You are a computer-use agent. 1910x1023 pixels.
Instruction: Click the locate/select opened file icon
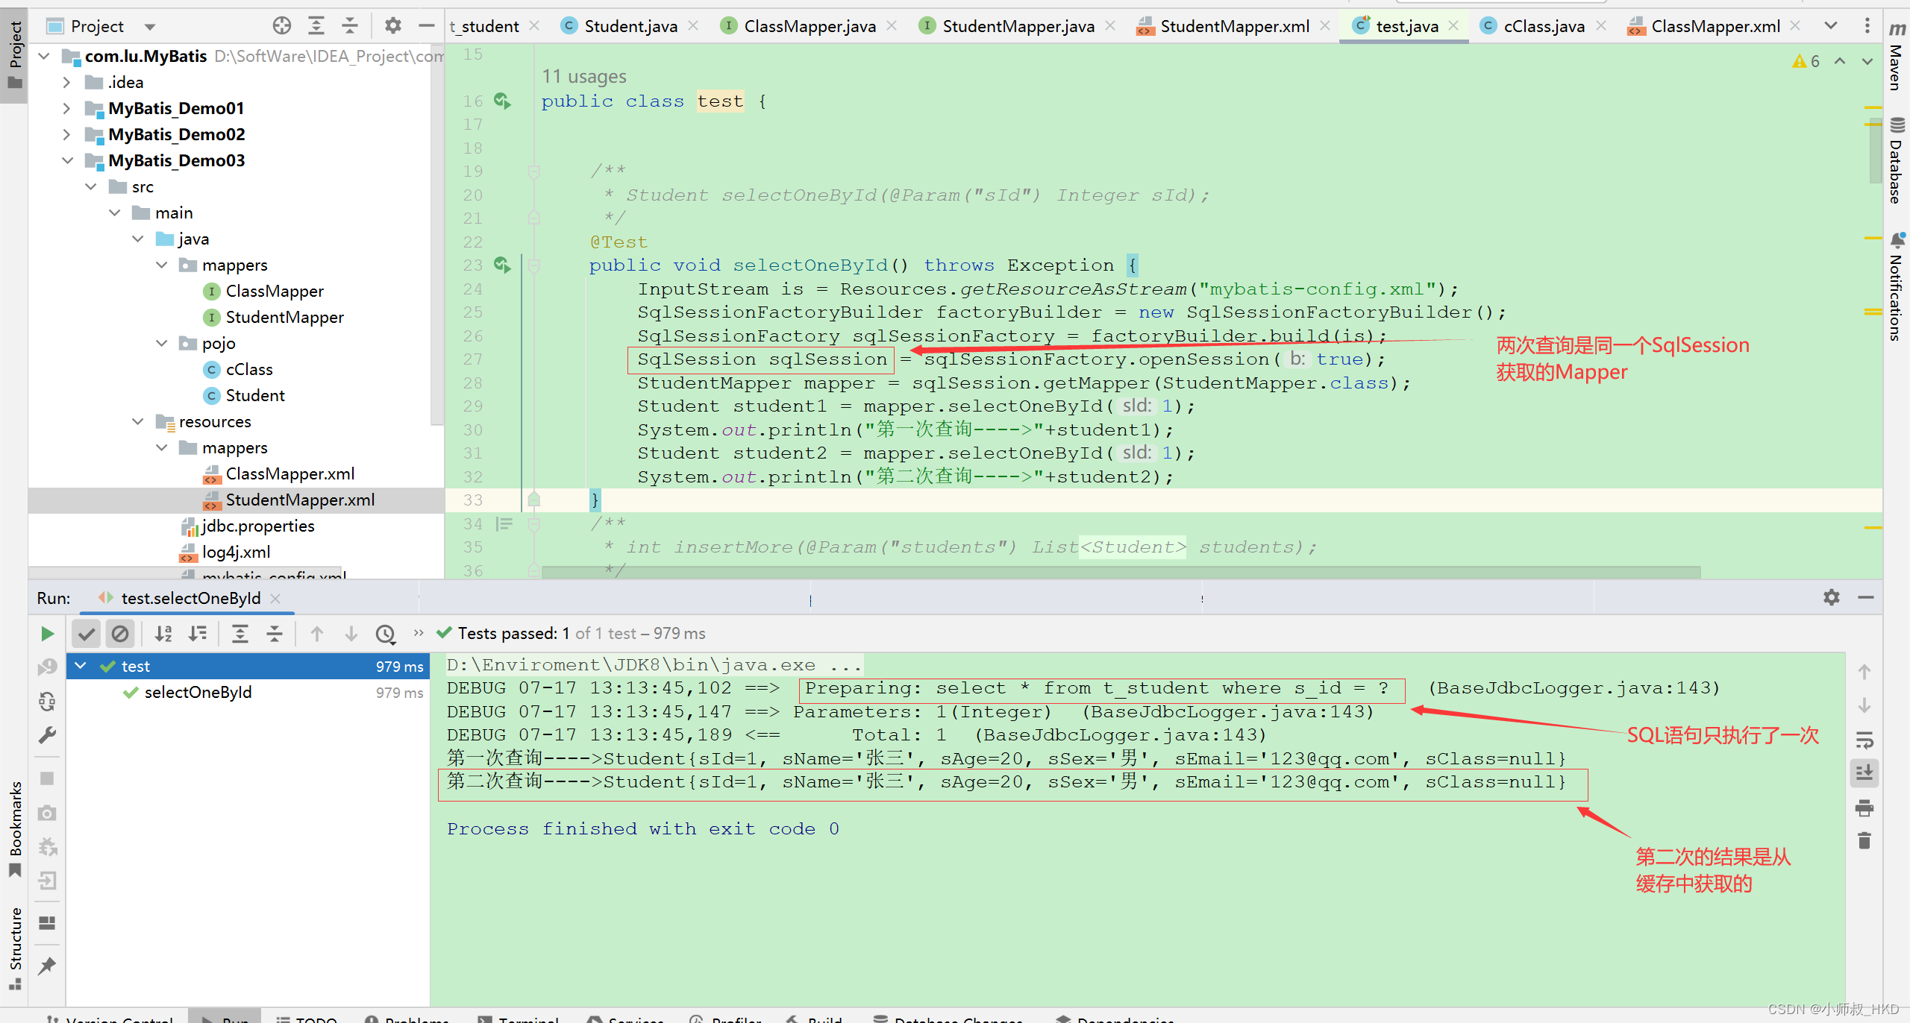281,26
